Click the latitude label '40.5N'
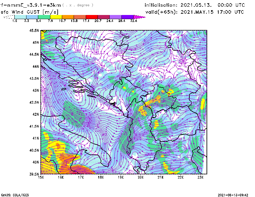The height and width of the screenshot is (197, 255). click(34, 150)
